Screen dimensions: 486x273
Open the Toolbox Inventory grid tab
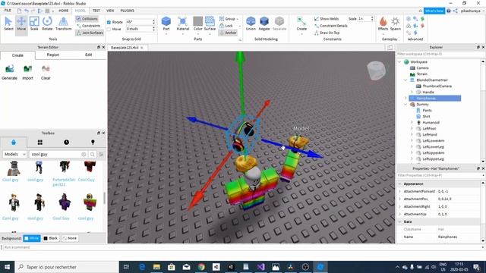40,142
